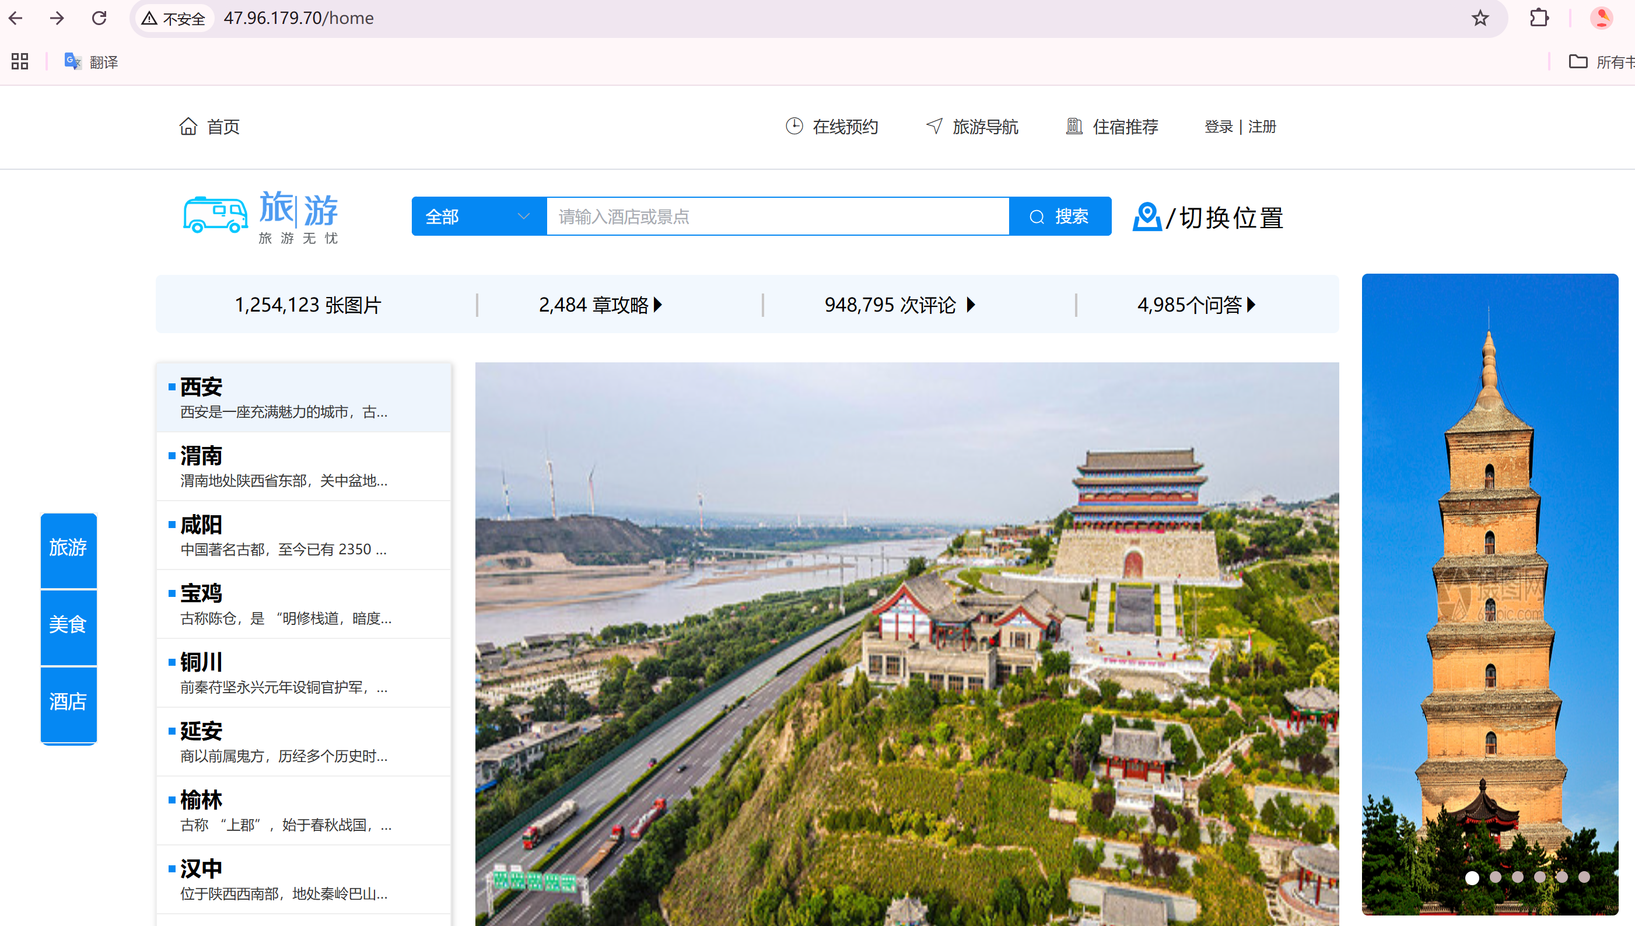1635x926 pixels.
Task: Open the 注册 link
Action: point(1262,127)
